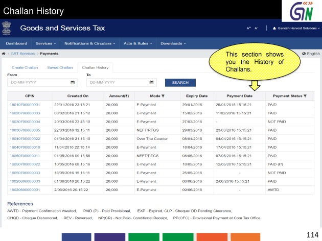Screen dimensions: 322x241
Task: Open CPIN 16020600000033
Action: (25, 181)
